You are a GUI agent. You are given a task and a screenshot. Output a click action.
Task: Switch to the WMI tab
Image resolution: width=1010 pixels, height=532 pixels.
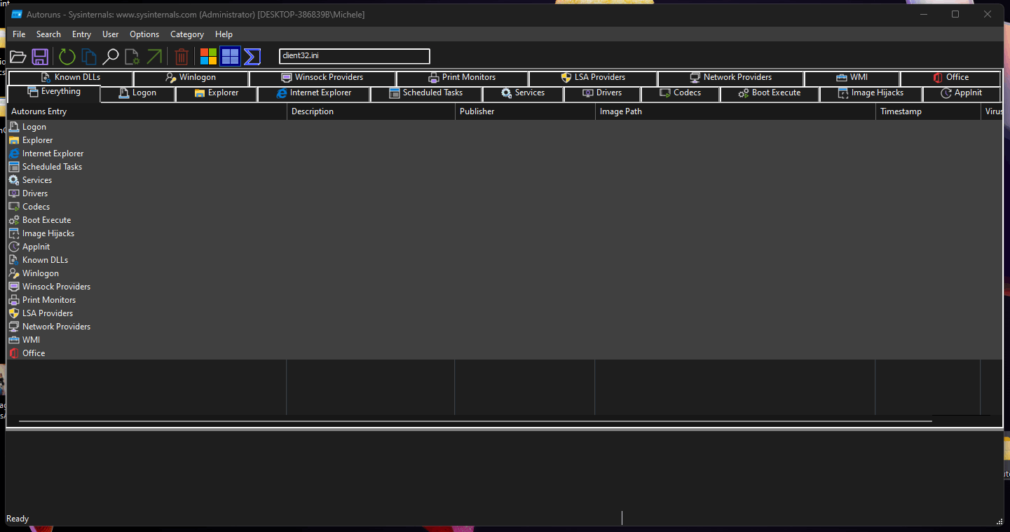click(852, 77)
